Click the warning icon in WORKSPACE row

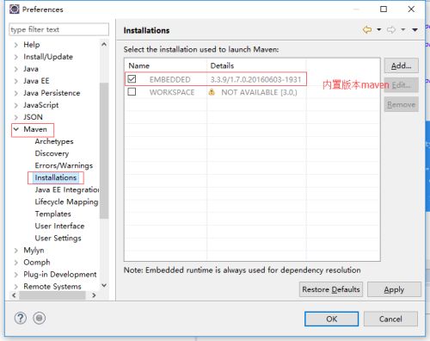click(x=212, y=92)
